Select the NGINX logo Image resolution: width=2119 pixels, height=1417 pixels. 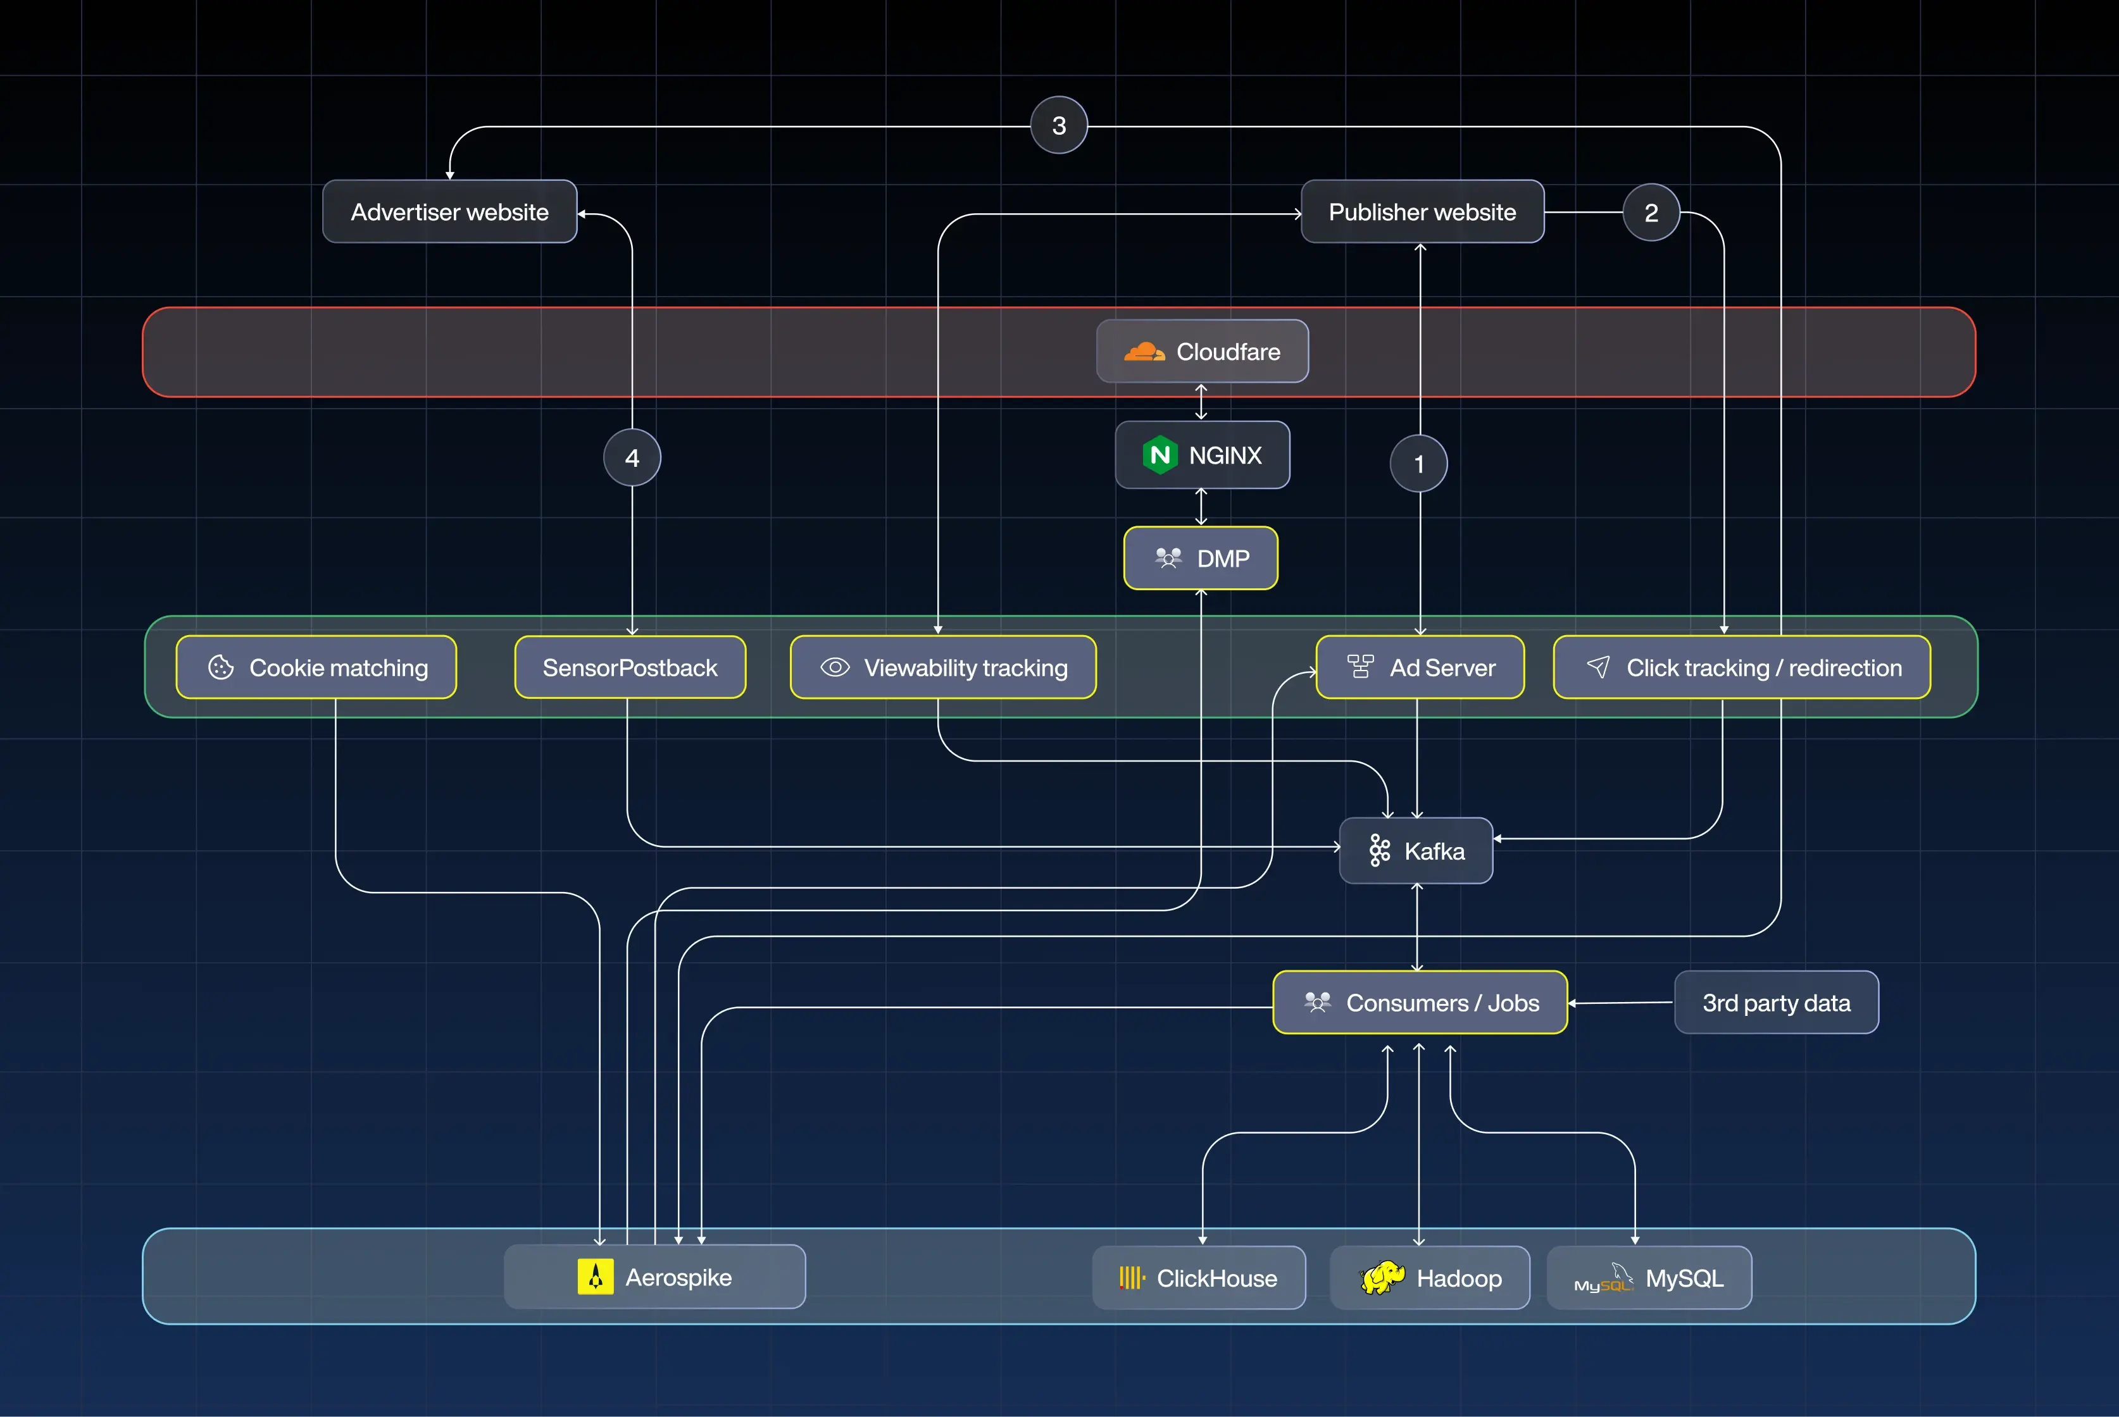tap(1161, 455)
